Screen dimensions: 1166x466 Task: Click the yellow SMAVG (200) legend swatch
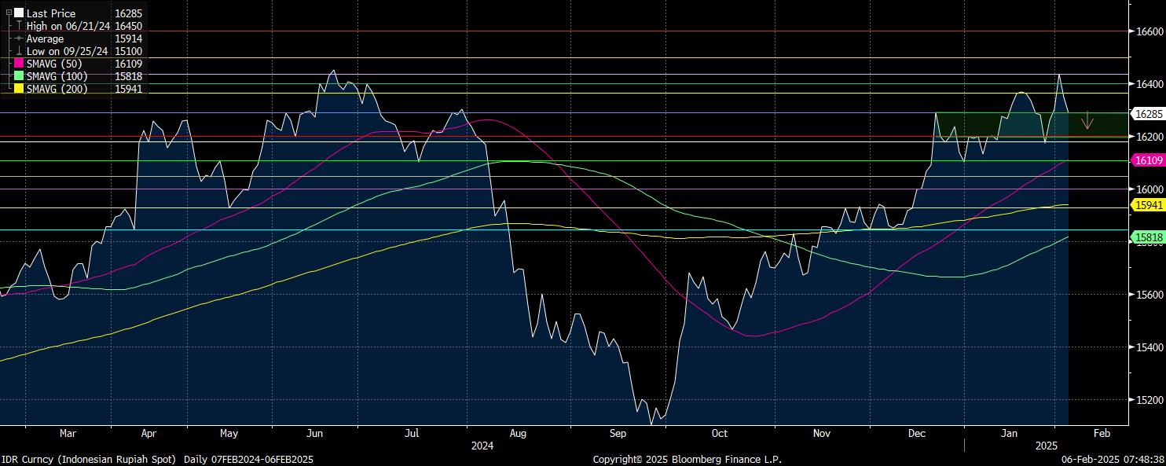tap(19, 89)
